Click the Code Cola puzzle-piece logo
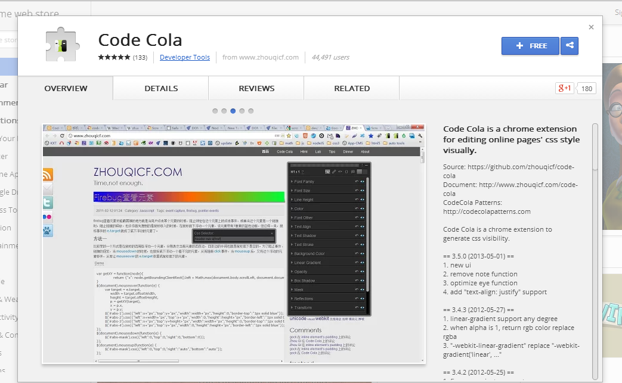The width and height of the screenshot is (622, 383). coord(62,44)
